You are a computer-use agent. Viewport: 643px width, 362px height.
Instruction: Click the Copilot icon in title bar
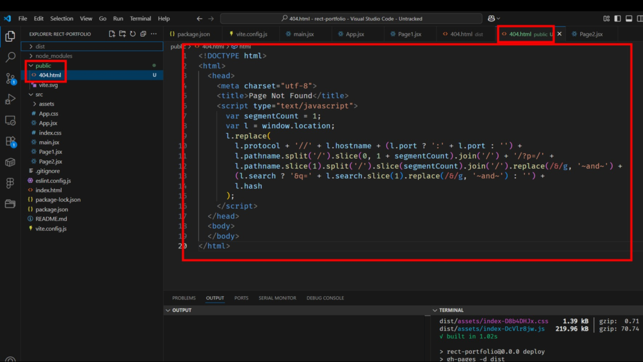(x=491, y=19)
